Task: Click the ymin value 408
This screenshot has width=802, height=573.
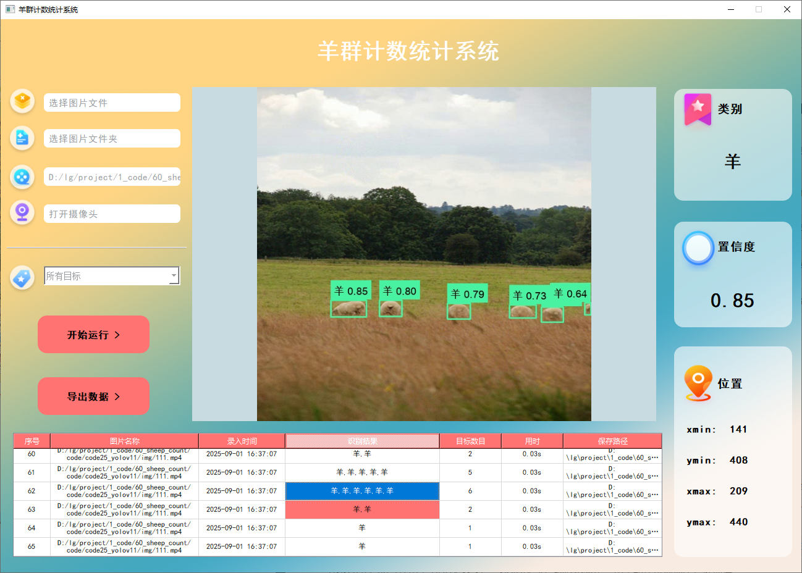Action: pyautogui.click(x=738, y=460)
